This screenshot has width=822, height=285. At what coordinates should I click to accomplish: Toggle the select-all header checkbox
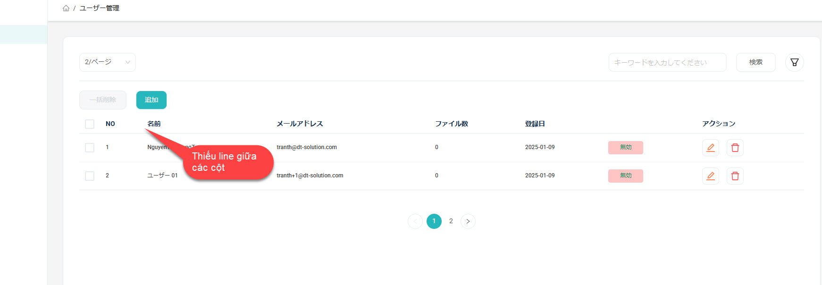90,124
